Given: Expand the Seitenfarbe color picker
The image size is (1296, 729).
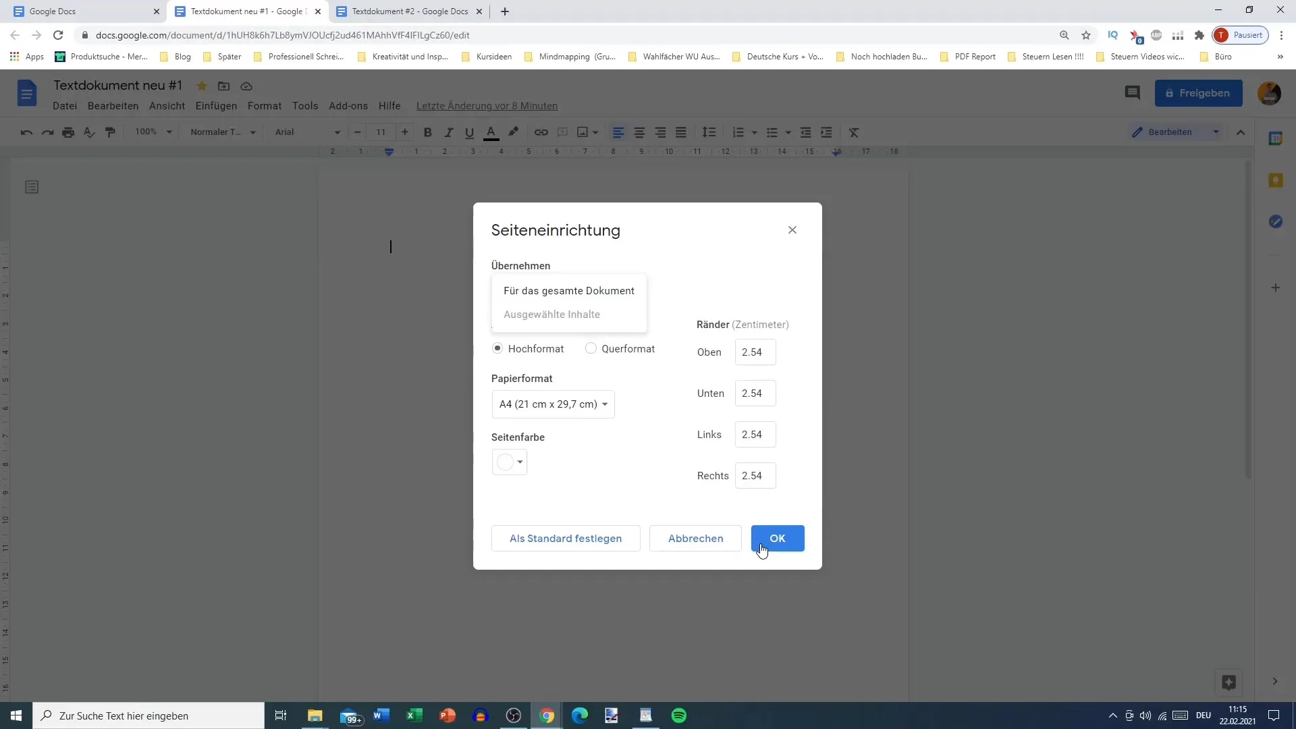Looking at the screenshot, I should pos(509,462).
